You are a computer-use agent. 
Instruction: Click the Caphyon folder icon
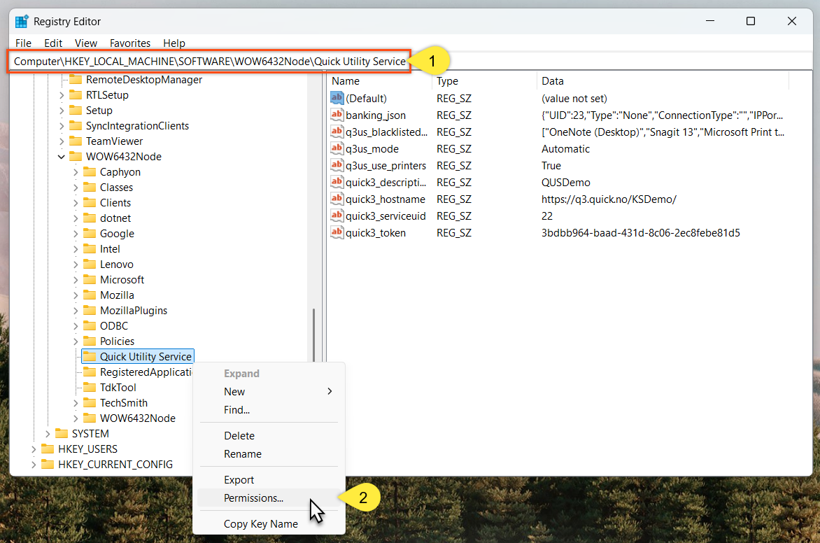[90, 172]
